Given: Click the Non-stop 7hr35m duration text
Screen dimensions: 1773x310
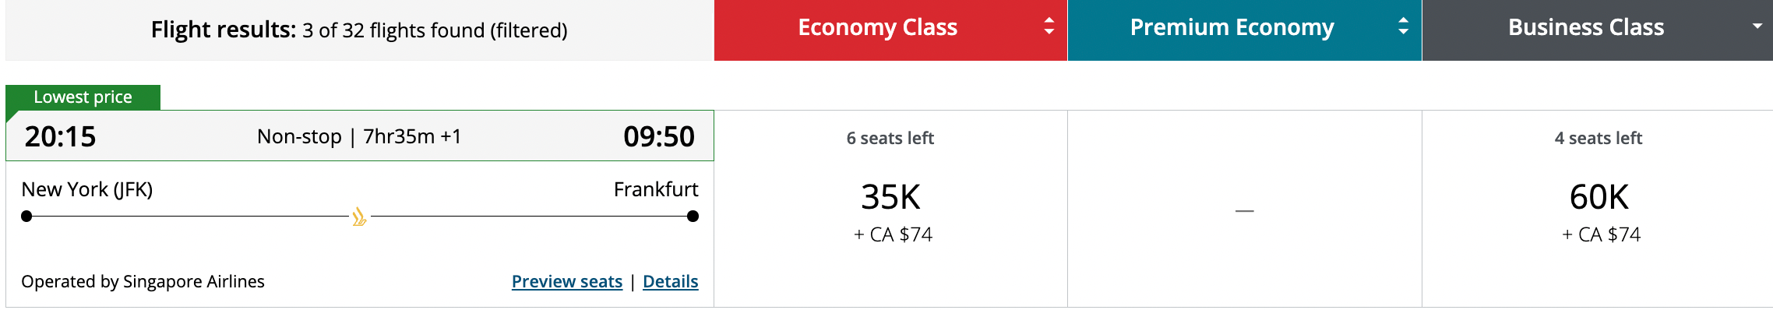Looking at the screenshot, I should pos(359,136).
